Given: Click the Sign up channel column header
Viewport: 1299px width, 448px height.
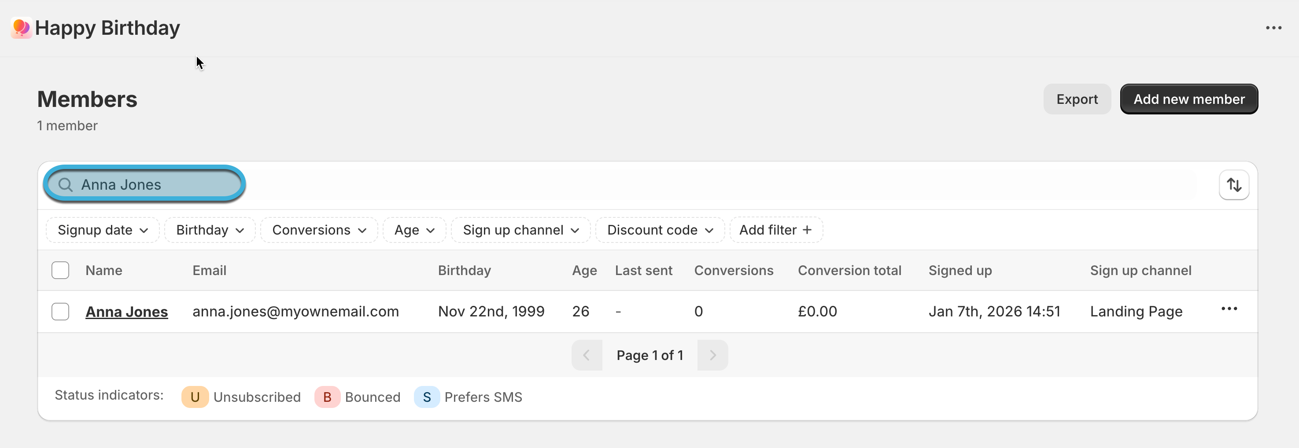Looking at the screenshot, I should pyautogui.click(x=1140, y=271).
